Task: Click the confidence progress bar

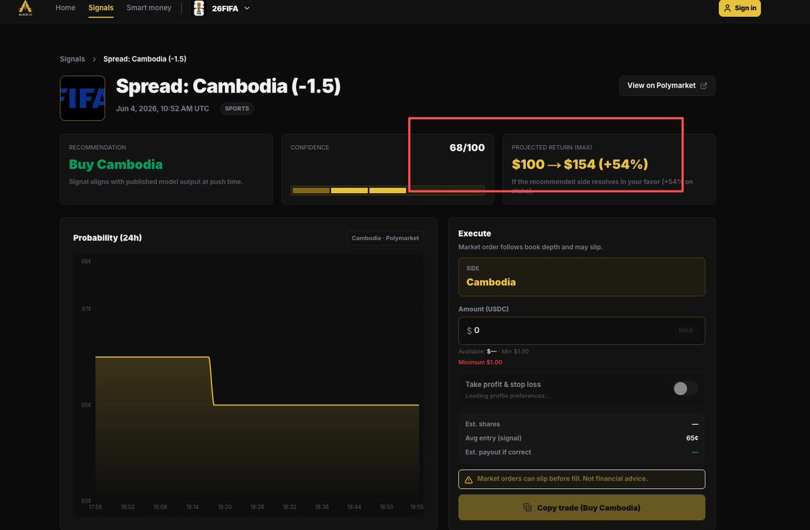Action: pos(387,190)
